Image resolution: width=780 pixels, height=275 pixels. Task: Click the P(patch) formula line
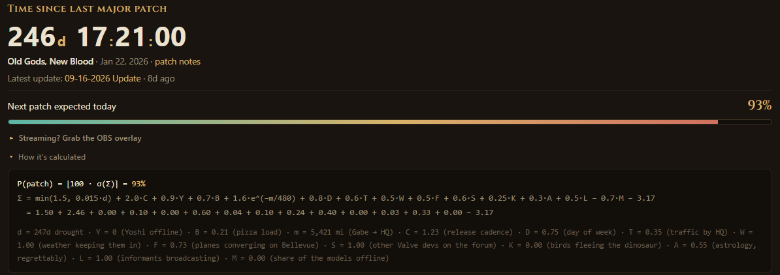(81, 184)
